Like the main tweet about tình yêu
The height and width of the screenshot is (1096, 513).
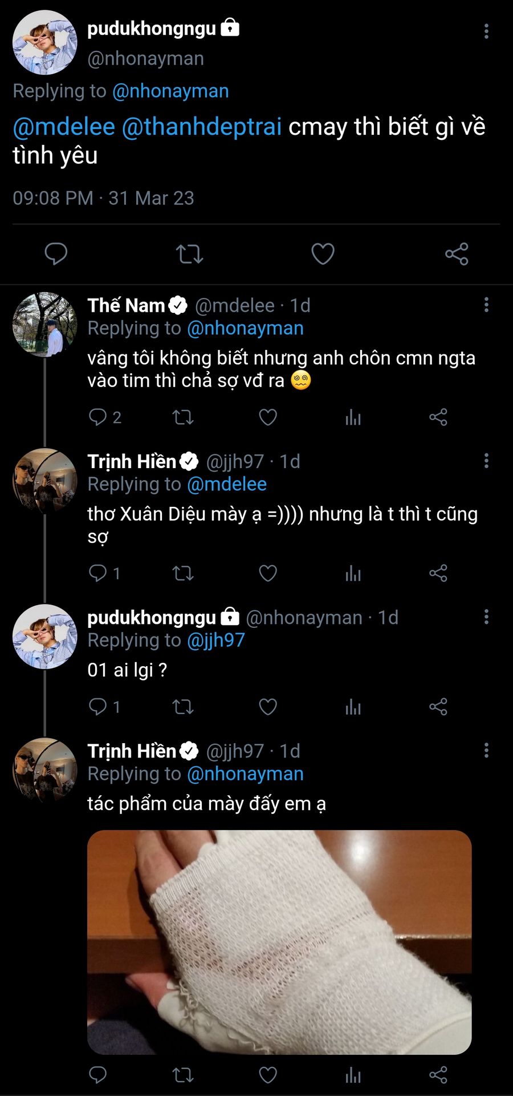(323, 254)
